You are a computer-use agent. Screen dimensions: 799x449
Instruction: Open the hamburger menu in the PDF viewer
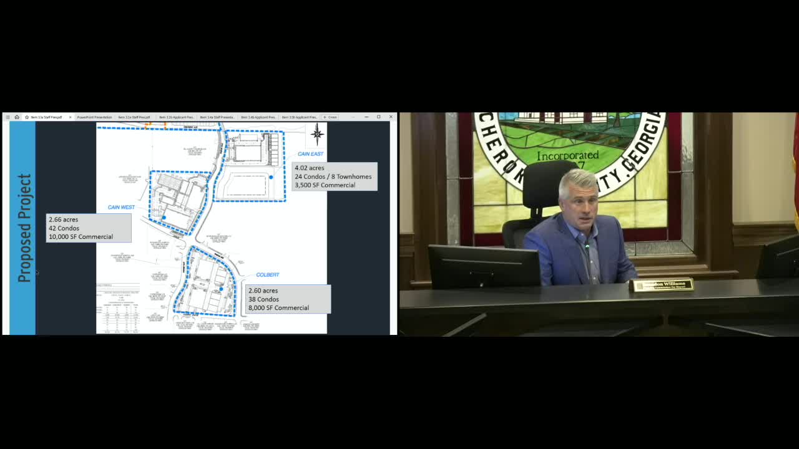[7, 117]
